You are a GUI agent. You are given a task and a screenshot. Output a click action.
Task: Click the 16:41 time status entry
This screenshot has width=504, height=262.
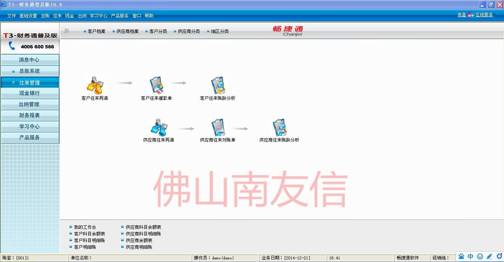[x=335, y=258]
